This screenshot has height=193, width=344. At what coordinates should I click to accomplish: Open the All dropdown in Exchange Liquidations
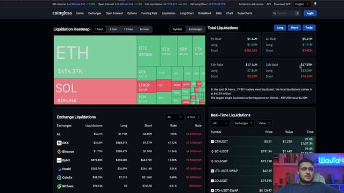coord(174,117)
